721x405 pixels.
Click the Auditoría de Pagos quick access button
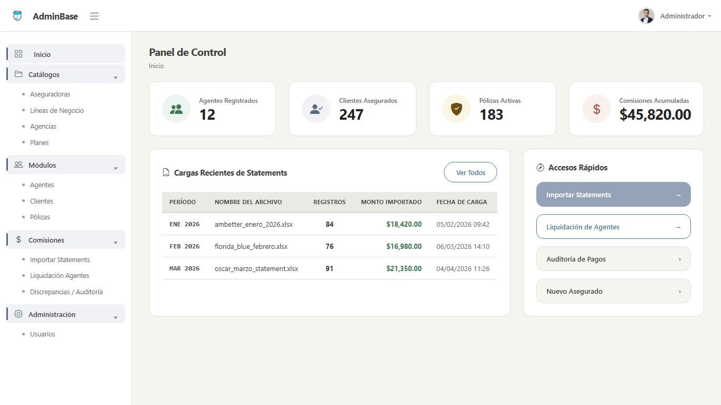pyautogui.click(x=613, y=259)
